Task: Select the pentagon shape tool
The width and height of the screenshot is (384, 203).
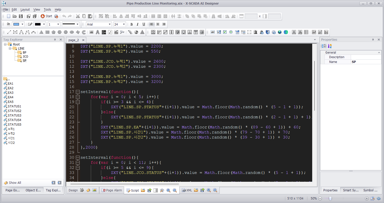Action: click(x=54, y=32)
